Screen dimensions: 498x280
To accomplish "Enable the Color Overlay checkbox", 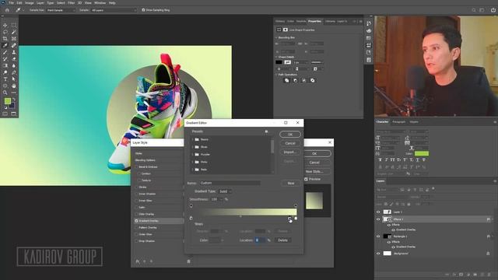I will click(x=137, y=214).
